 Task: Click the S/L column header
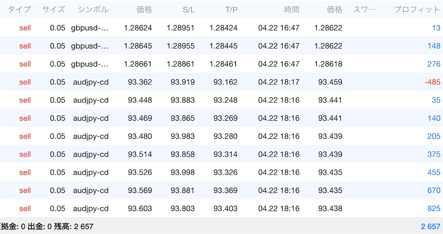point(189,10)
